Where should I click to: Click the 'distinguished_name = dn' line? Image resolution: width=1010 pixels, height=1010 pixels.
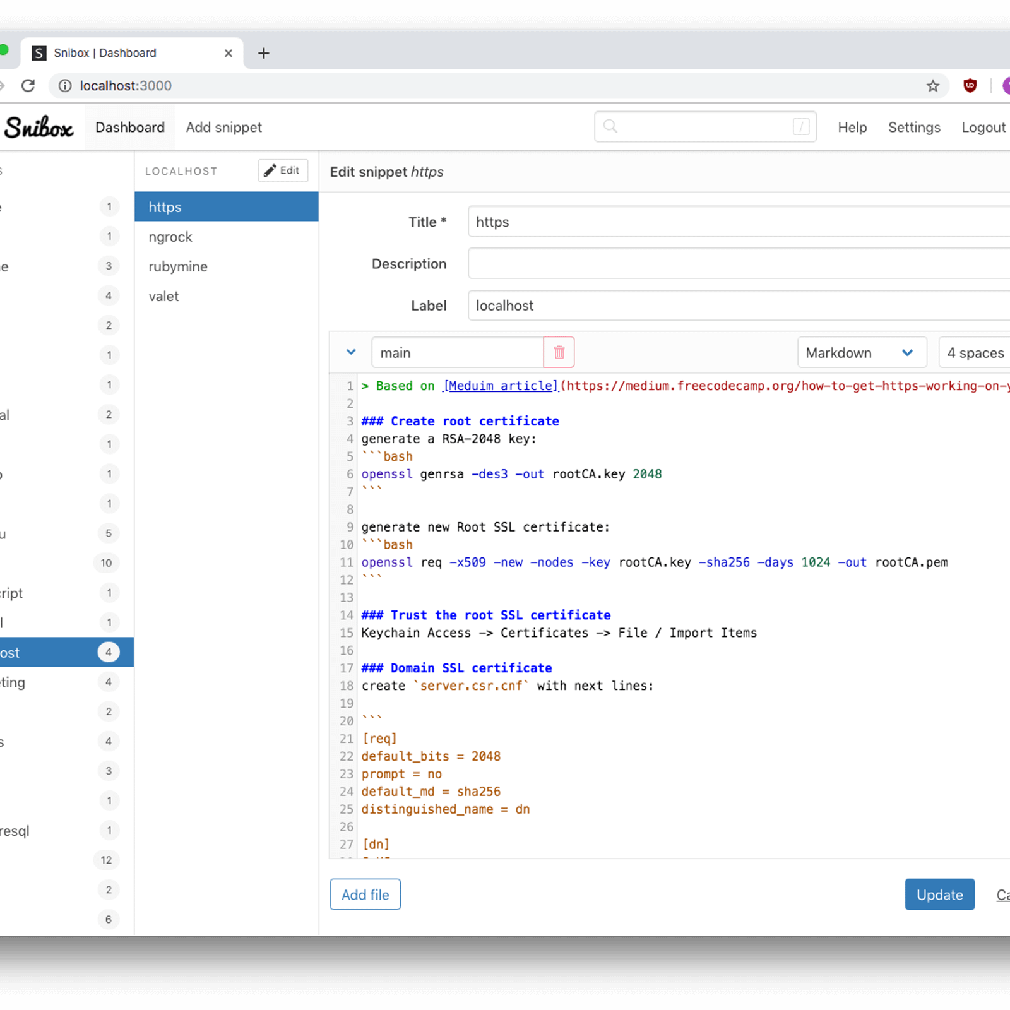[x=445, y=809]
